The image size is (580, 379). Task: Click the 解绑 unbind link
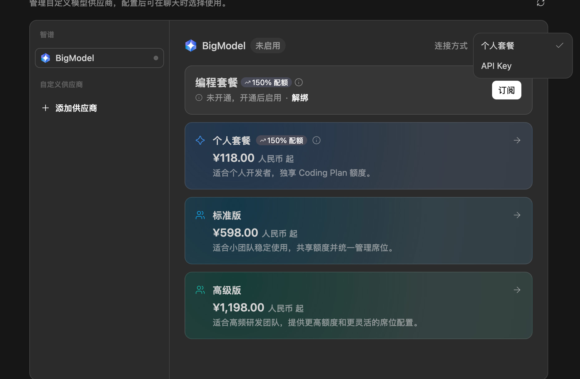(x=300, y=98)
